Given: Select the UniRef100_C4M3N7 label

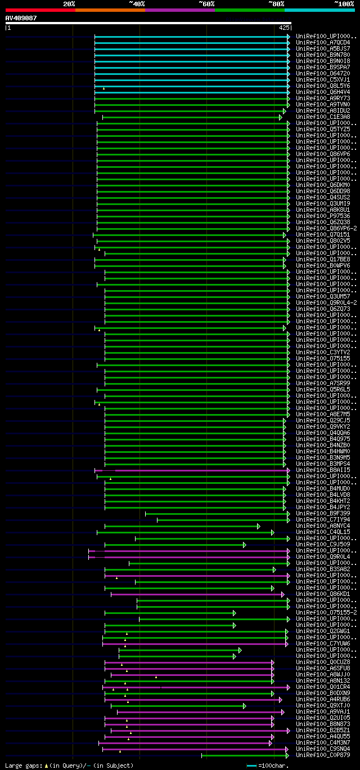Looking at the screenshot, I should (323, 742).
